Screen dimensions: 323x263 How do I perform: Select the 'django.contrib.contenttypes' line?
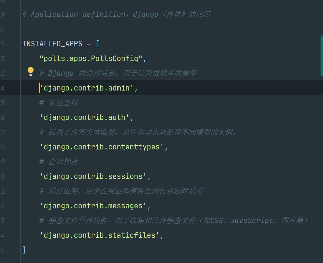102,147
